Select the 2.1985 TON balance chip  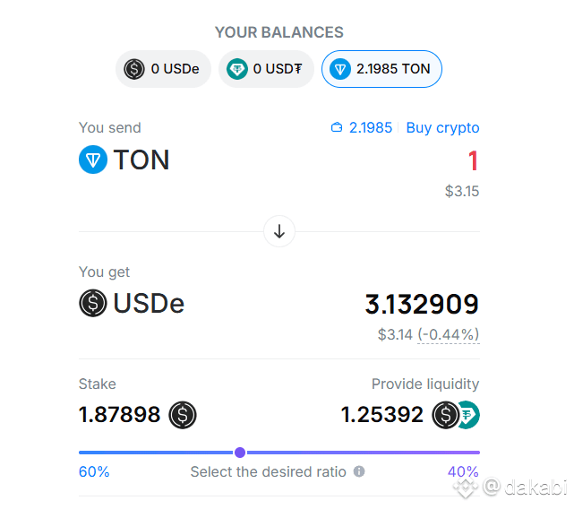click(381, 69)
